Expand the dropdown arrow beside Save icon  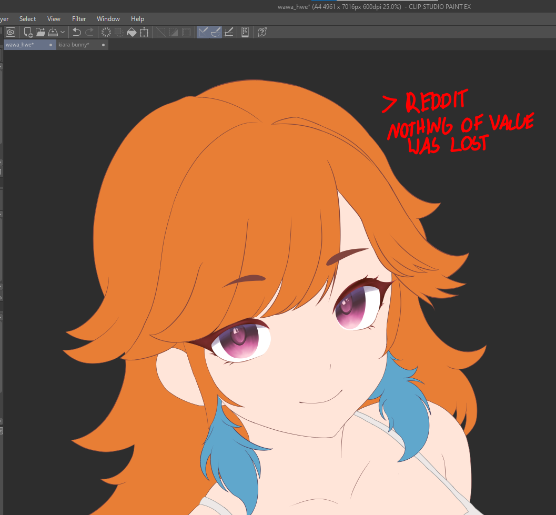tap(63, 32)
